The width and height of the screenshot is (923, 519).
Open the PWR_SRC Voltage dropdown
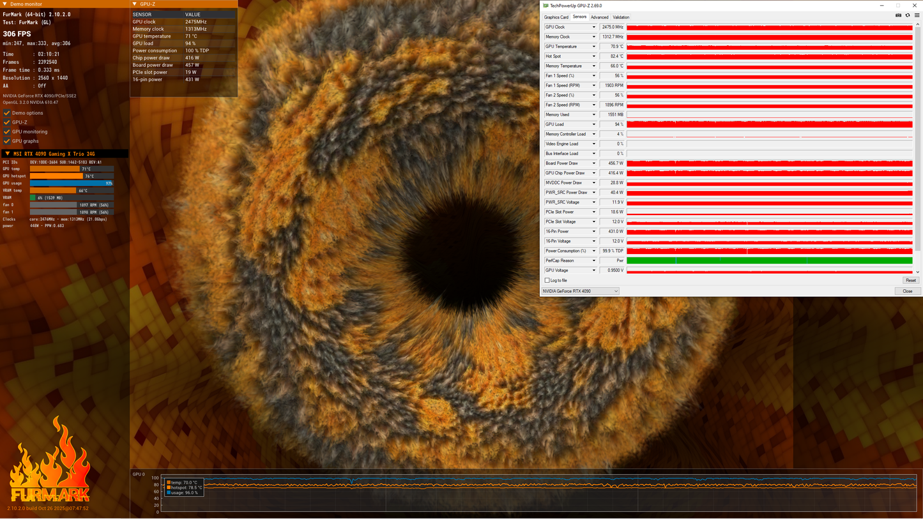[594, 202]
